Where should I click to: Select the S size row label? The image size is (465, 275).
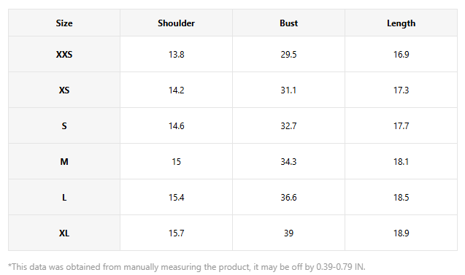pyautogui.click(x=64, y=126)
